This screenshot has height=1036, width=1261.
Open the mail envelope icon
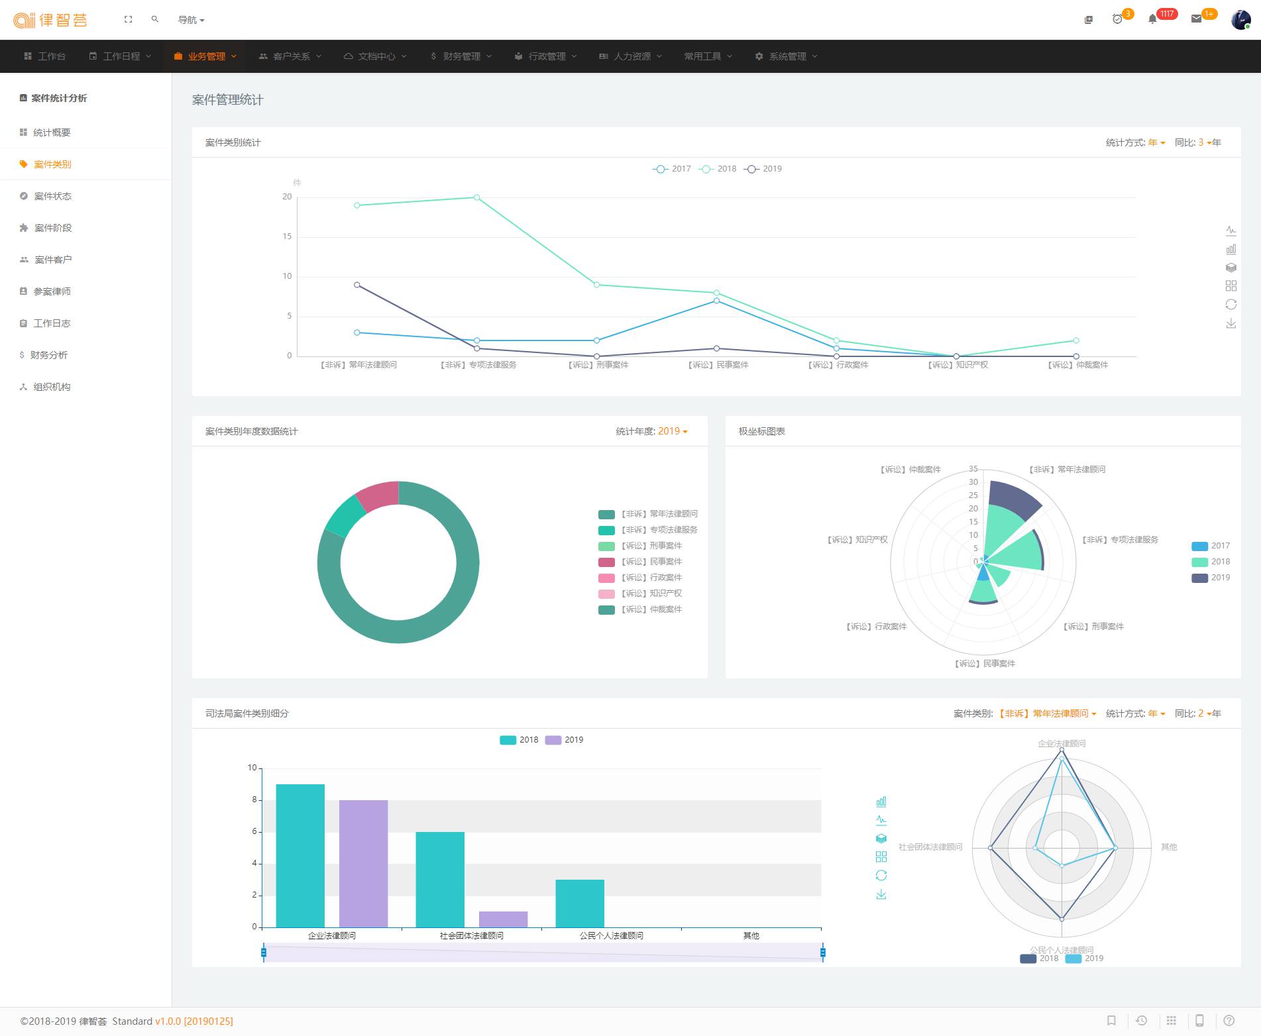(1196, 19)
